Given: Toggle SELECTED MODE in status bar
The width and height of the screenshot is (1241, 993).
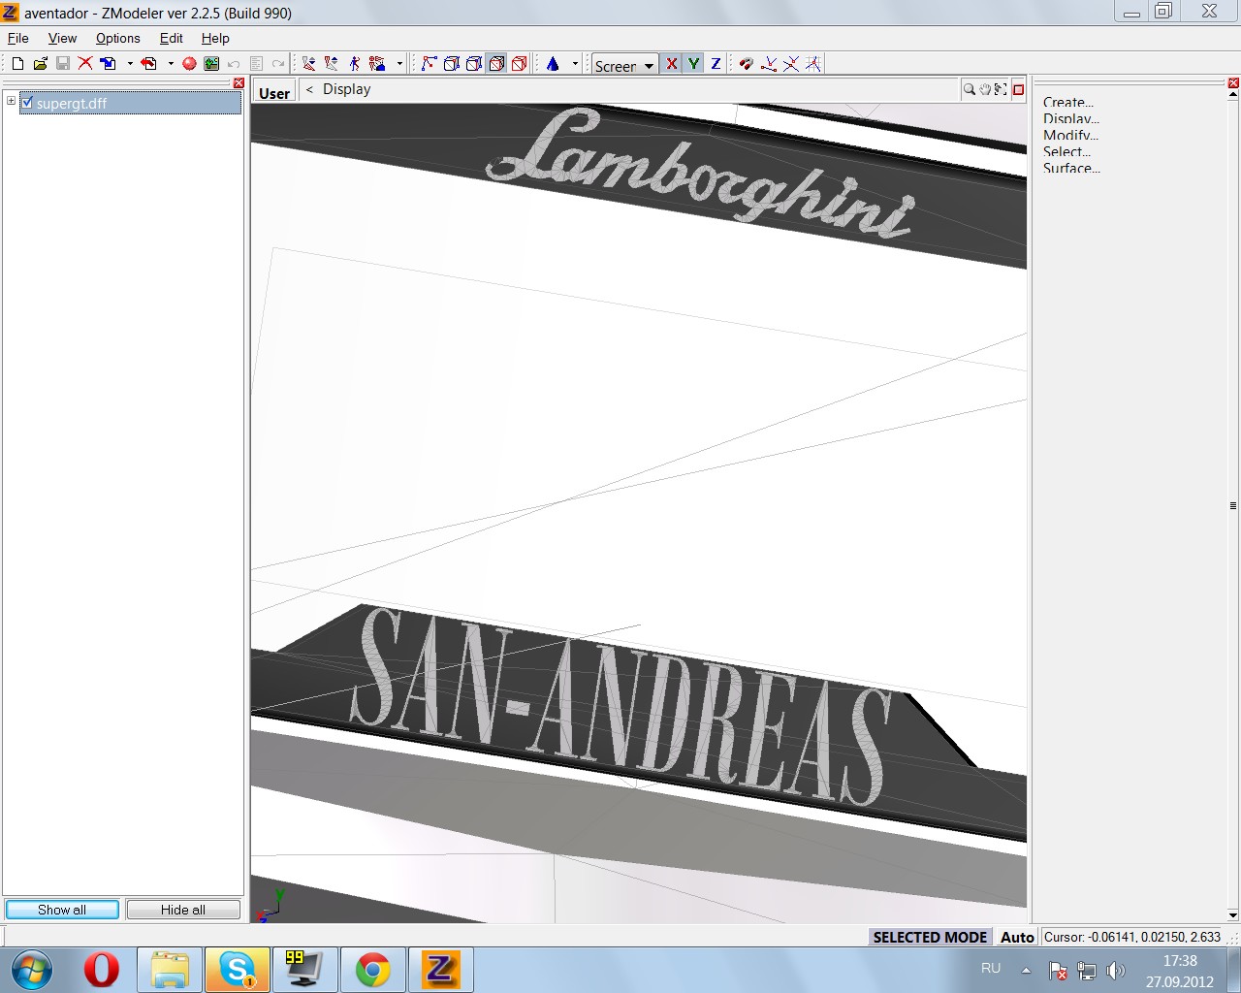Looking at the screenshot, I should (x=930, y=937).
